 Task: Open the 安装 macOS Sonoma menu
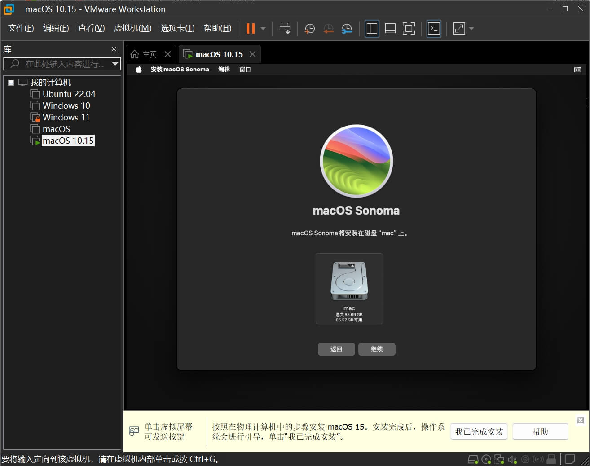point(180,69)
